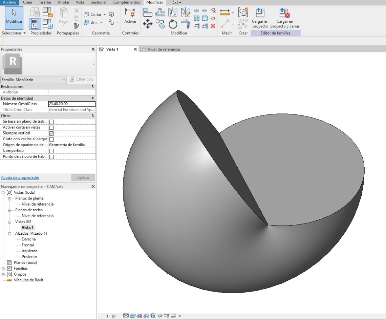
Task: Click the Align tool icon
Action: pos(147,13)
